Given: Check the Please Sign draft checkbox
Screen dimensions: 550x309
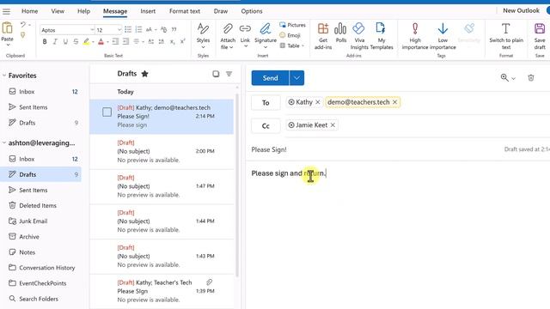Looking at the screenshot, I should [x=107, y=112].
